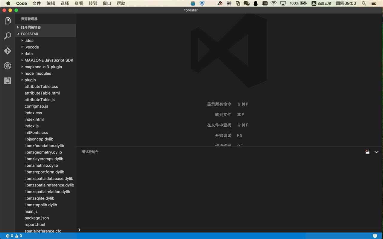The width and height of the screenshot is (383, 239).
Task: Open package.json in the explorer
Action: (46, 218)
